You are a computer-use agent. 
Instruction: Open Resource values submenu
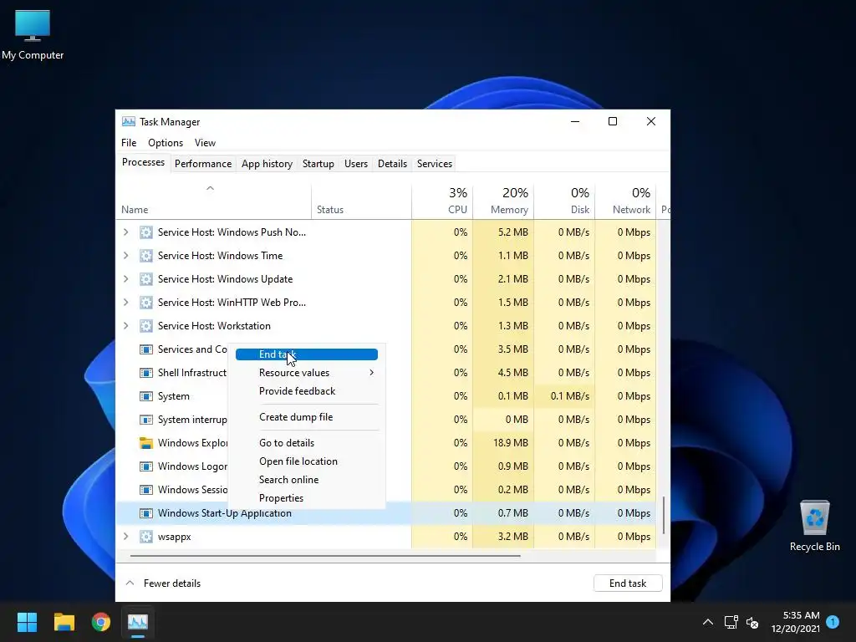[307, 373]
